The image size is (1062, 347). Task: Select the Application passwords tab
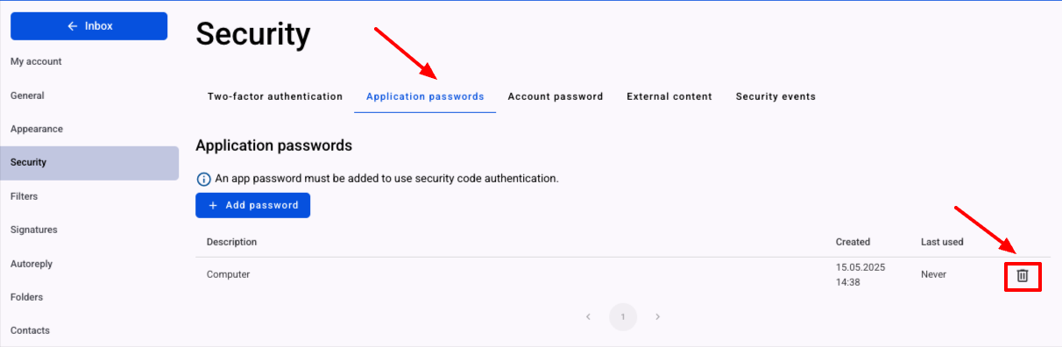(425, 96)
